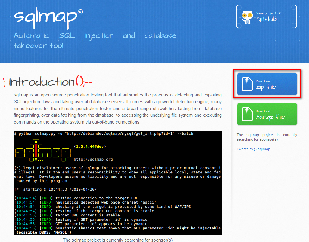Click the file icon inside the highlighted red box
The height and width of the screenshot is (242, 309).
click(246, 84)
